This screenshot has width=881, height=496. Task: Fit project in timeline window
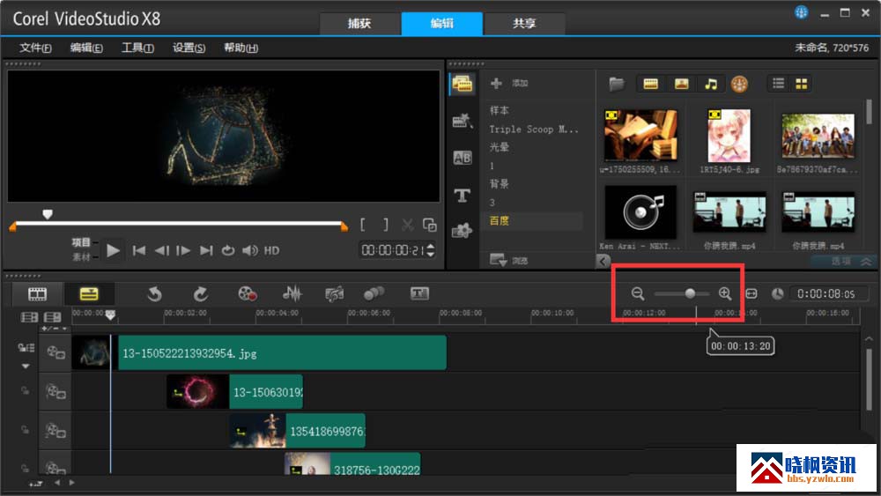click(752, 294)
